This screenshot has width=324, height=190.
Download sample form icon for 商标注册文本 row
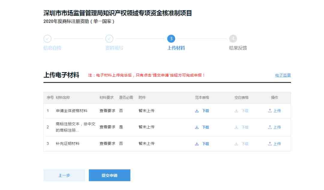197,127
